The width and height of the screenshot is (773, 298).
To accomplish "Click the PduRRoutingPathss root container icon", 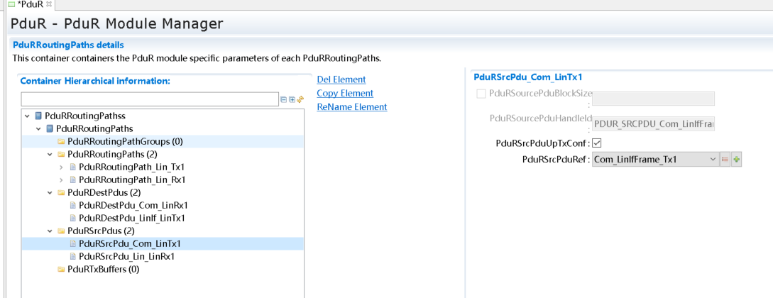I will (x=38, y=116).
